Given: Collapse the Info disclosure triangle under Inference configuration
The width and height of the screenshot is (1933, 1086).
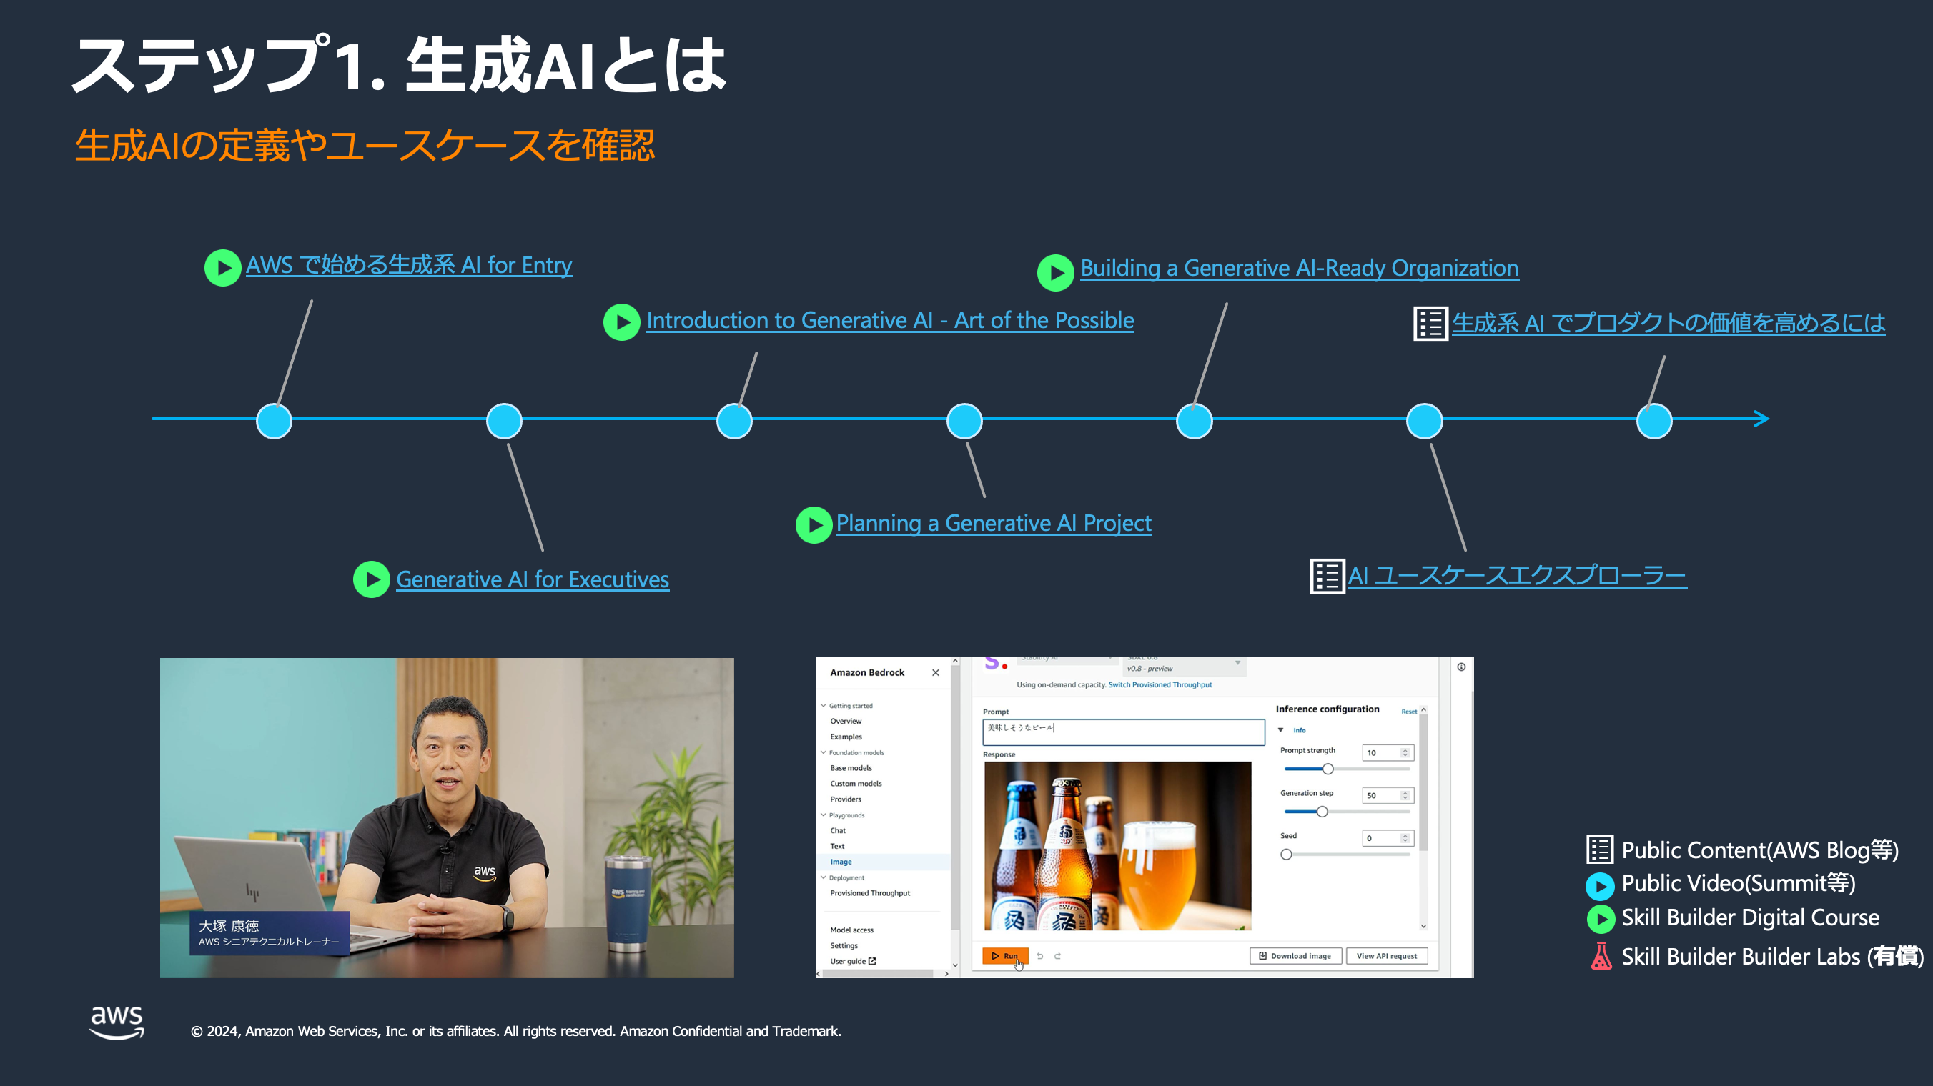Looking at the screenshot, I should coord(1281,729).
